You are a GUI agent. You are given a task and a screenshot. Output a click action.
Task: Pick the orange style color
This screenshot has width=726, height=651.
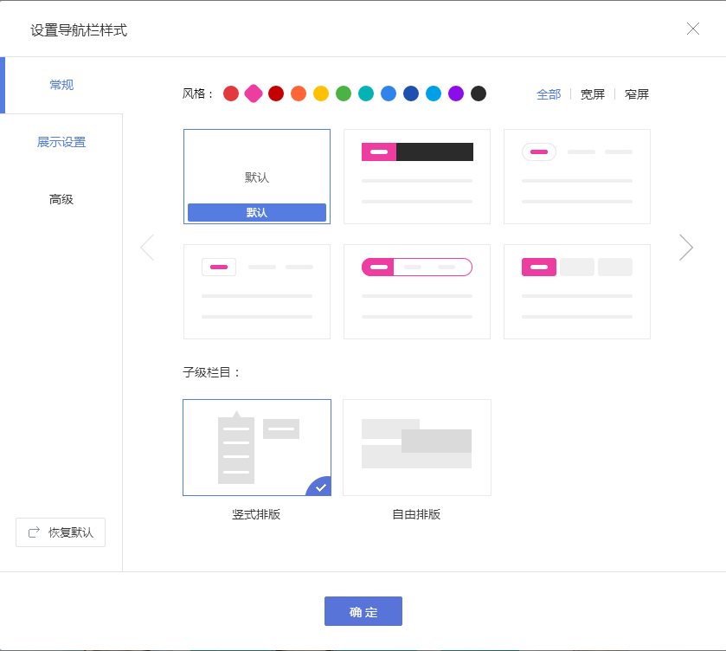point(299,93)
